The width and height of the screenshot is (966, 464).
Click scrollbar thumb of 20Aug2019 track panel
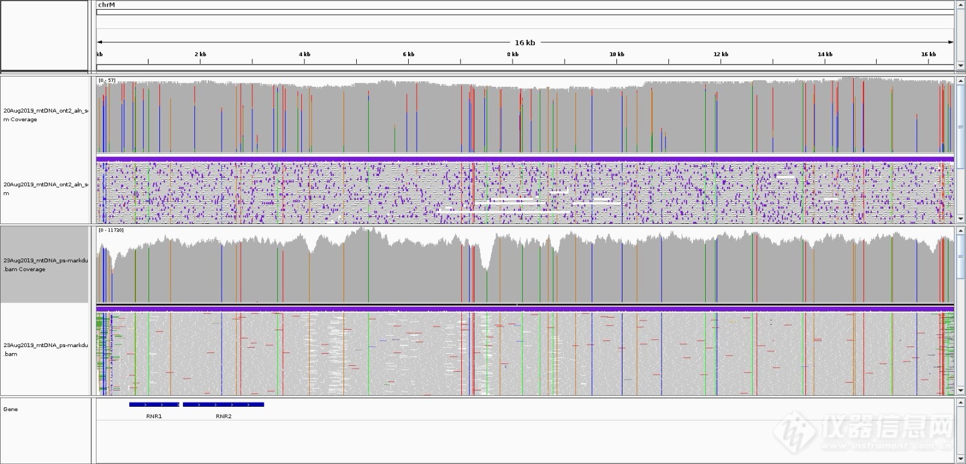pos(961,127)
